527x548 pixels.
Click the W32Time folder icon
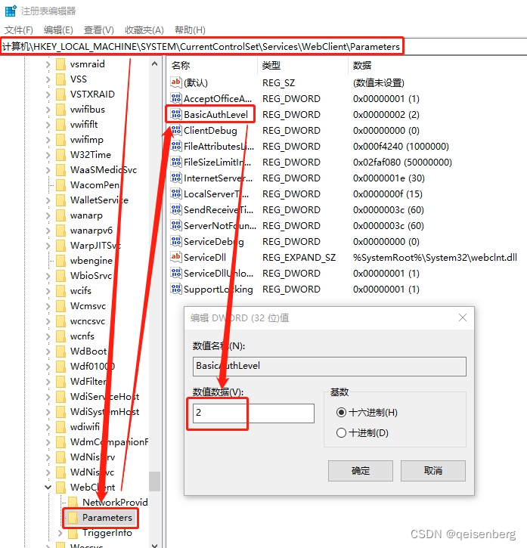[x=60, y=154]
